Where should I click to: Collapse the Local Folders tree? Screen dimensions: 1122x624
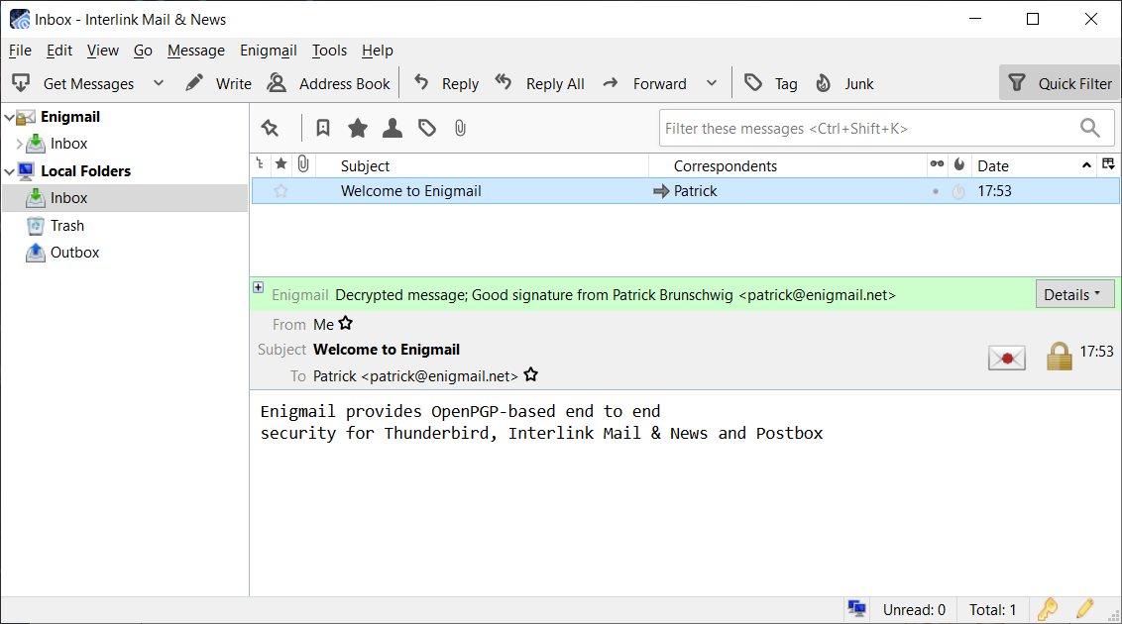(x=9, y=171)
